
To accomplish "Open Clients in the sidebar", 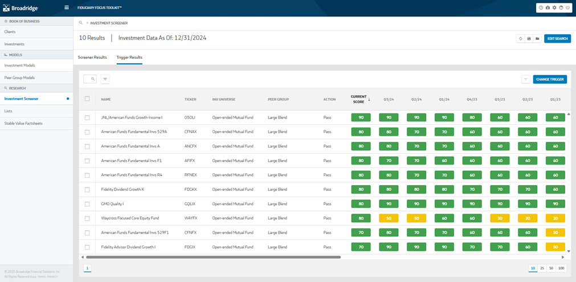I will pyautogui.click(x=36, y=32).
